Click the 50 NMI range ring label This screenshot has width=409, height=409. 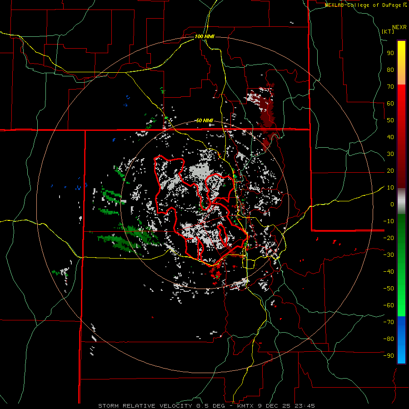coord(204,120)
